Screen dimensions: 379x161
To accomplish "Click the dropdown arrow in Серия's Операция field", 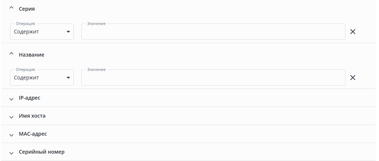I will click(68, 32).
